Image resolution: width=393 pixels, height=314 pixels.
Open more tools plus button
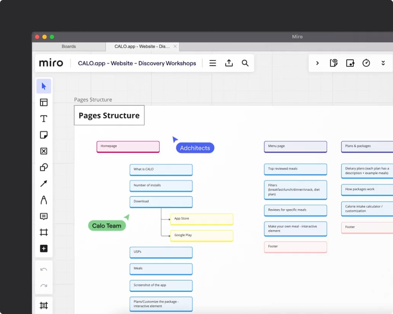click(44, 248)
